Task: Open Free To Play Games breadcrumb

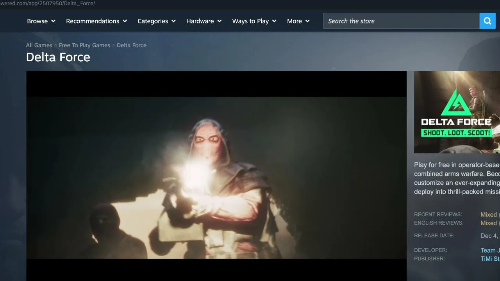Action: pyautogui.click(x=84, y=45)
